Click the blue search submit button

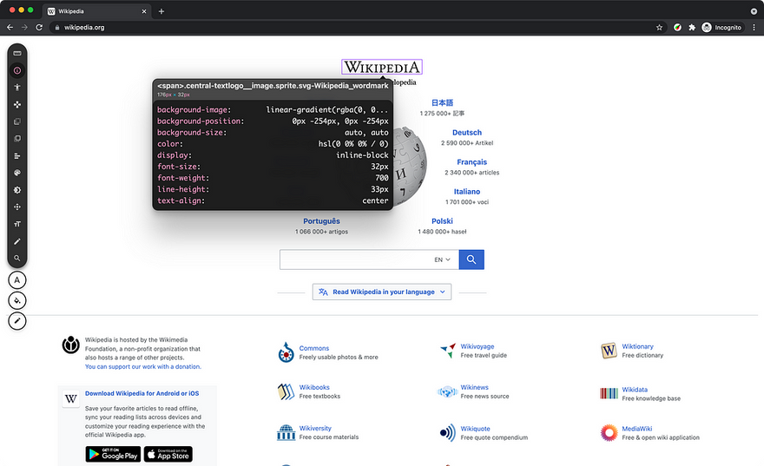(471, 259)
